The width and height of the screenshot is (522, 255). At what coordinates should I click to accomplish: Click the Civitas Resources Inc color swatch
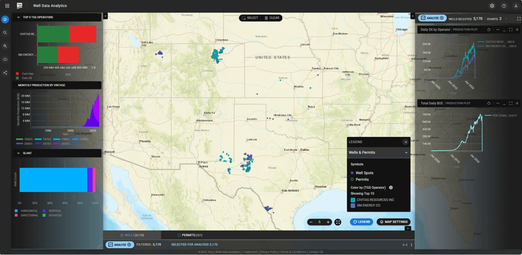pyautogui.click(x=353, y=200)
